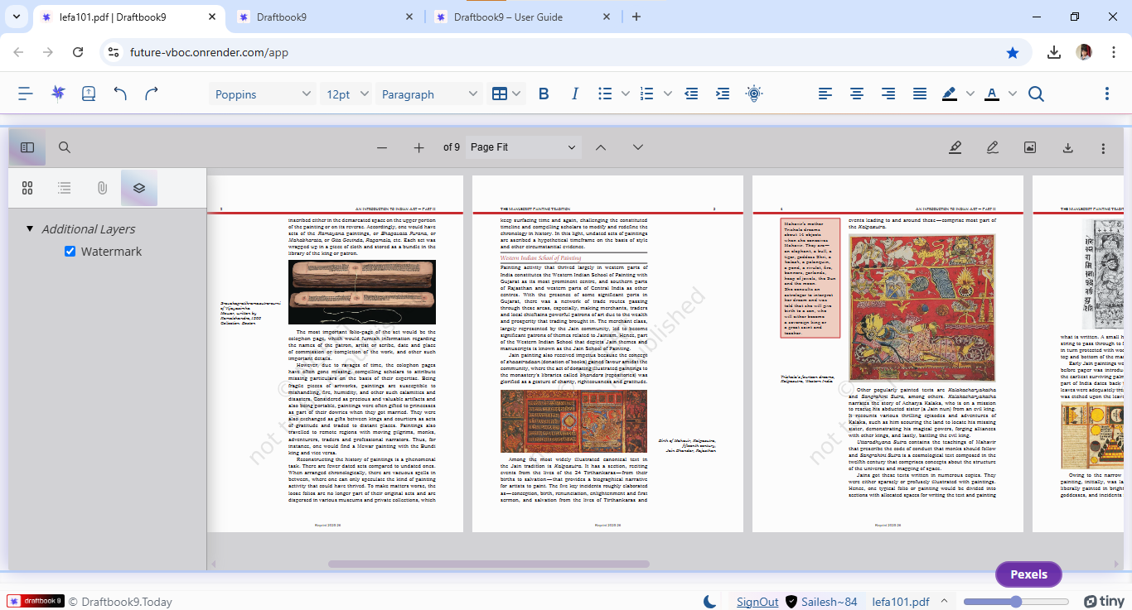Open the three-dot menu in editor toolbar
This screenshot has width=1132, height=610.
click(x=1106, y=94)
